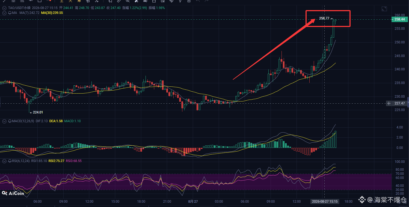Click the 100.00 RSI axis label
Viewport: 409px width, 207px height.
point(399,162)
